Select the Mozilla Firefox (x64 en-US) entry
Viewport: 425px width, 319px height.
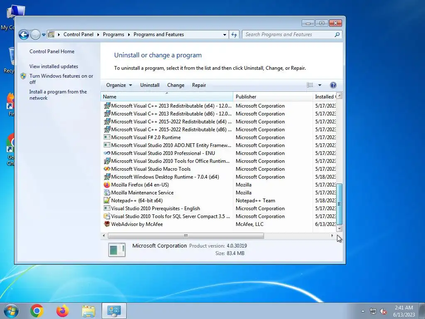tap(140, 185)
